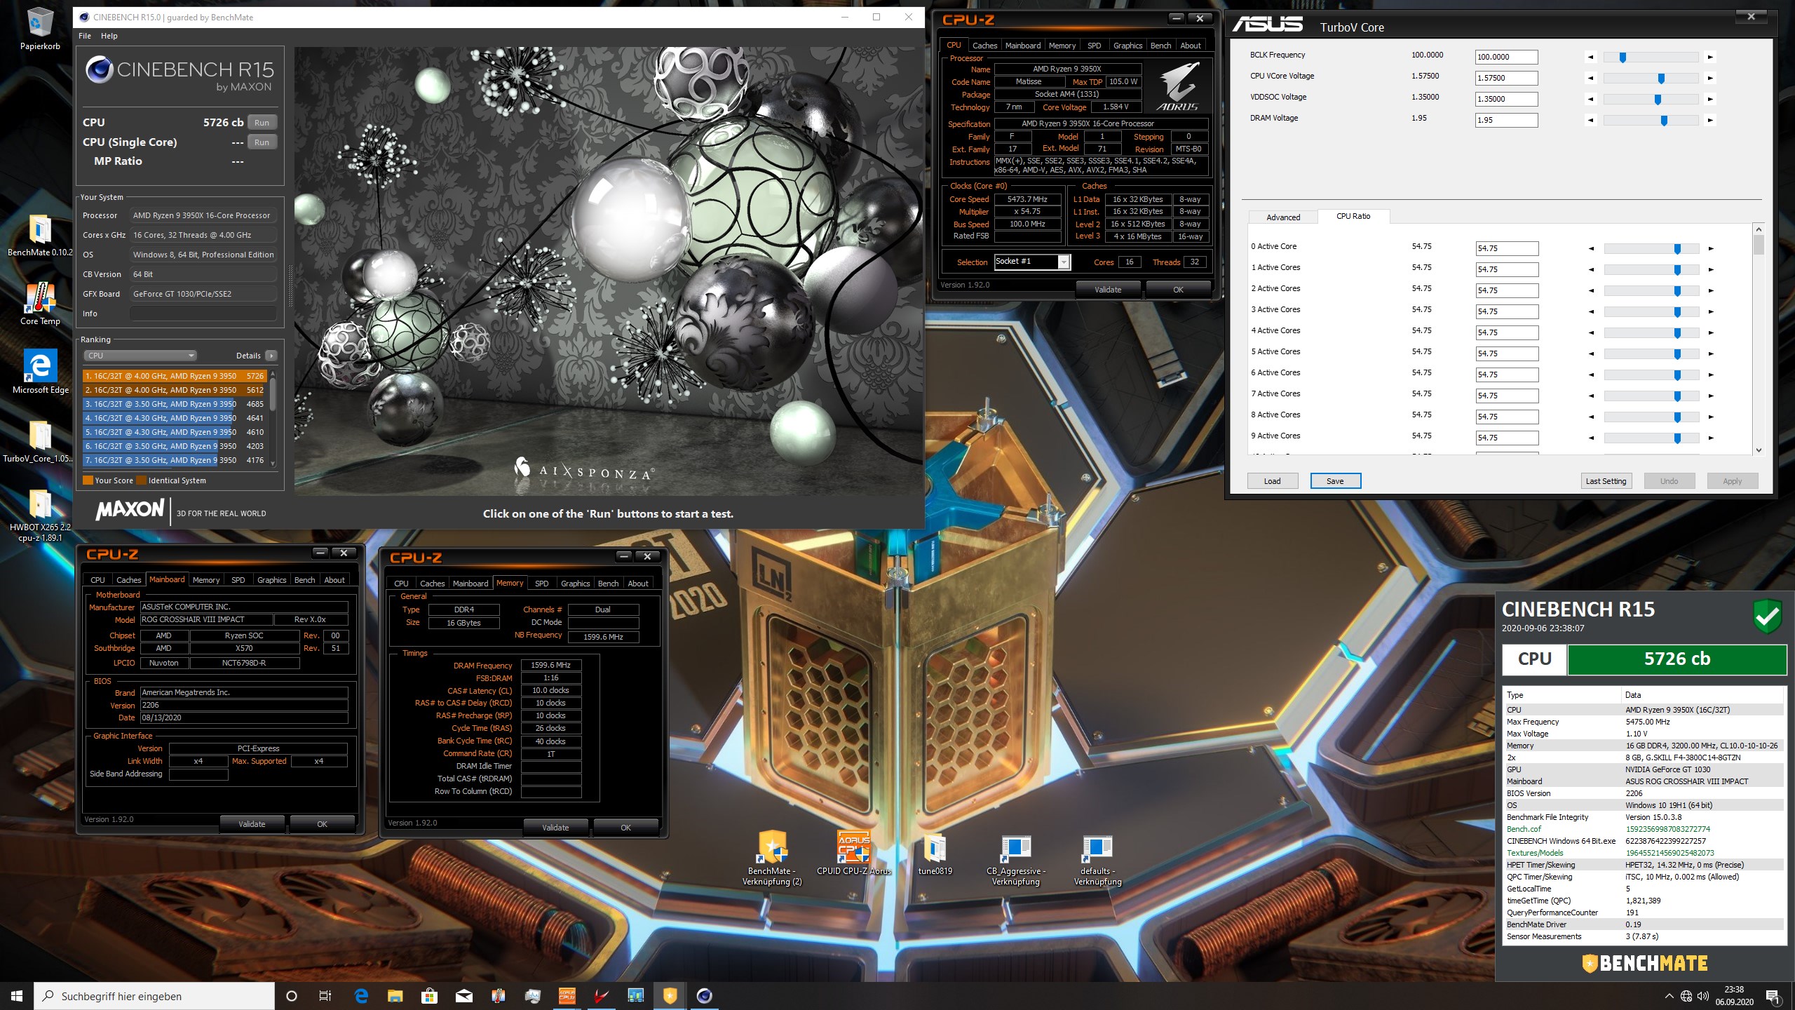1795x1010 pixels.
Task: Click Save in TurboV Core
Action: 1335,481
